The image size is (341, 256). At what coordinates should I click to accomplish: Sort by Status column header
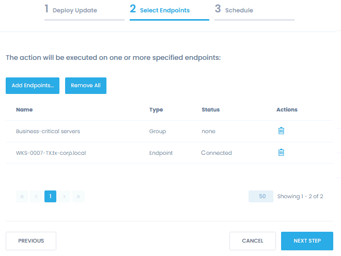[x=210, y=109]
